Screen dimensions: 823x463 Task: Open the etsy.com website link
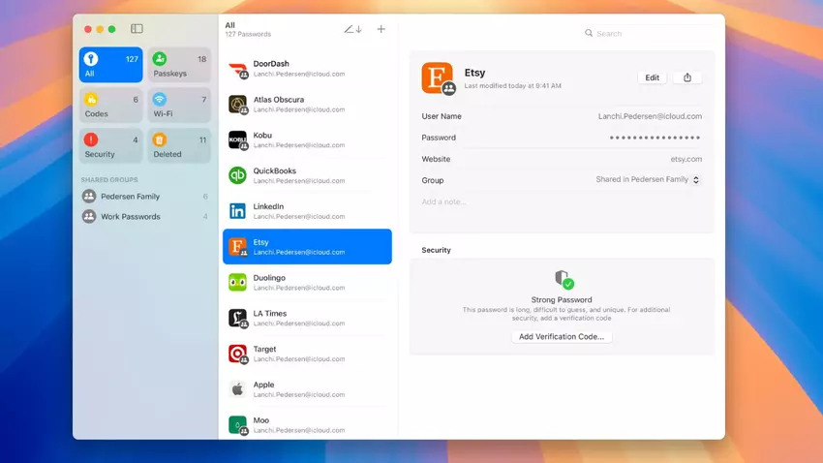[686, 159]
